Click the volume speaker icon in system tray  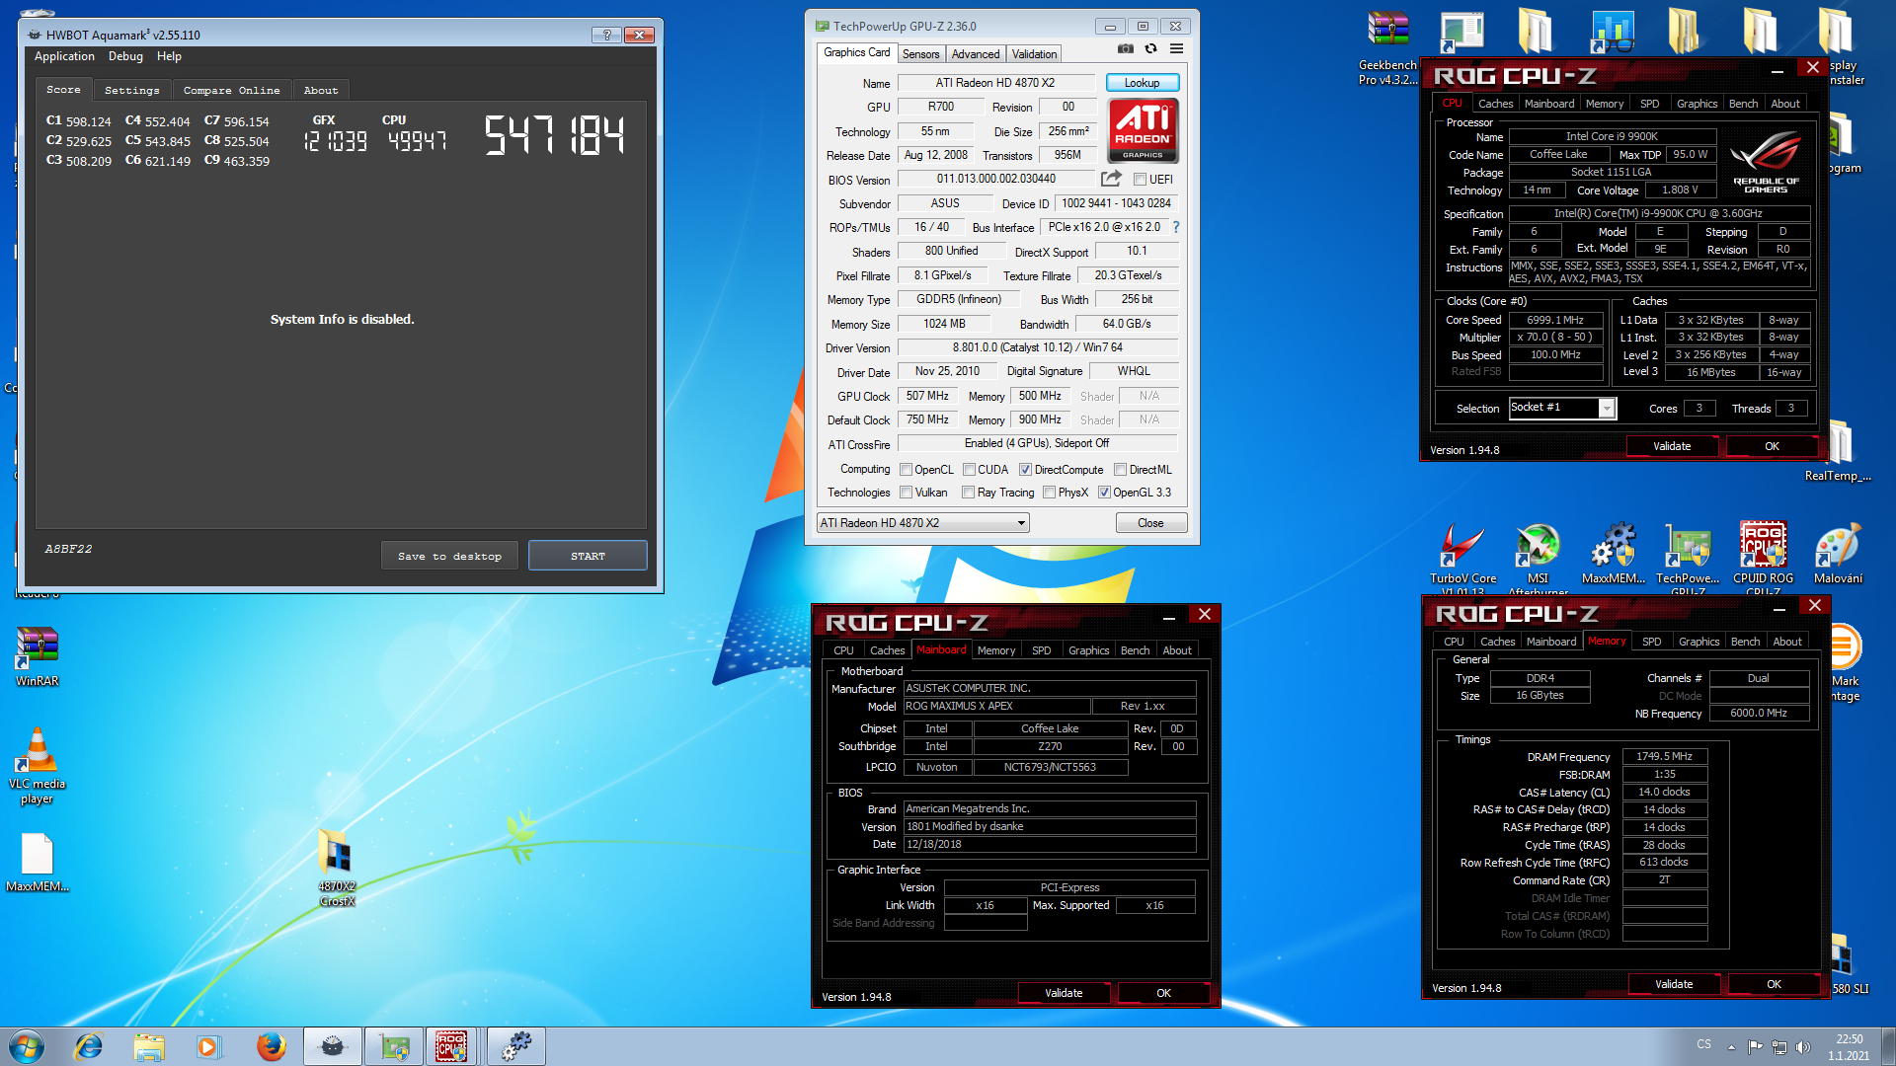(x=1802, y=1047)
